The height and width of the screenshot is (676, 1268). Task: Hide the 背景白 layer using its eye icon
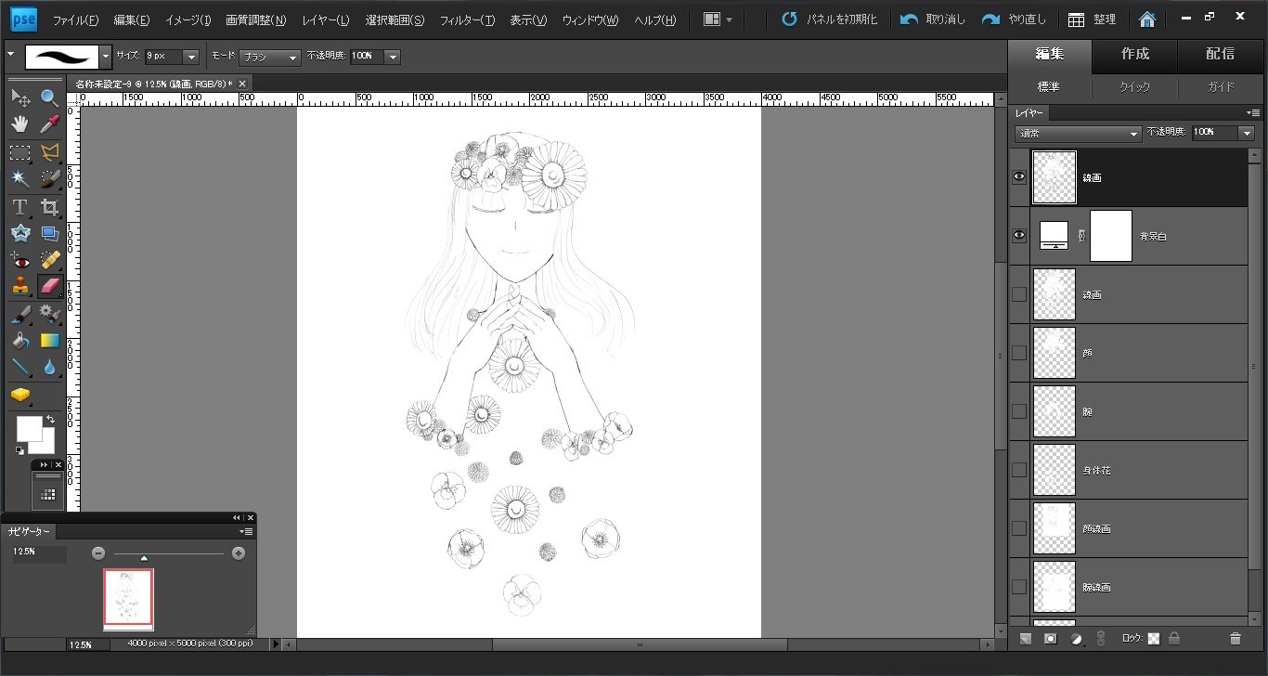click(x=1019, y=236)
